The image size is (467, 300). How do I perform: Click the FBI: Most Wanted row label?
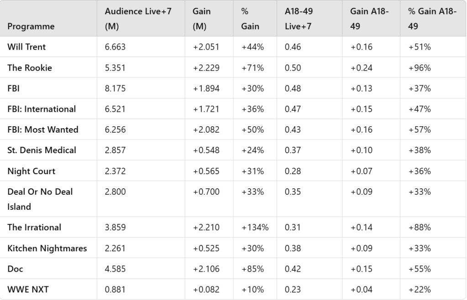pyautogui.click(x=43, y=129)
